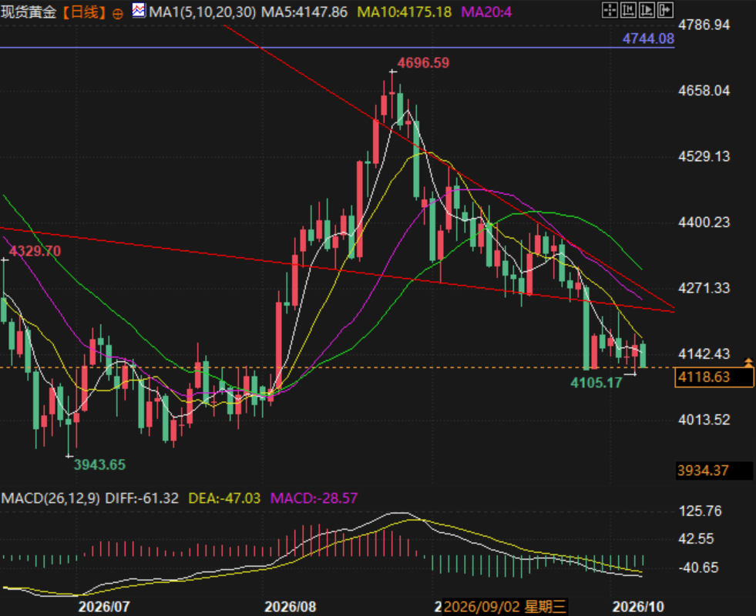Click the 3934.37 price box
Screen dimensions: 756x616
click(x=715, y=470)
